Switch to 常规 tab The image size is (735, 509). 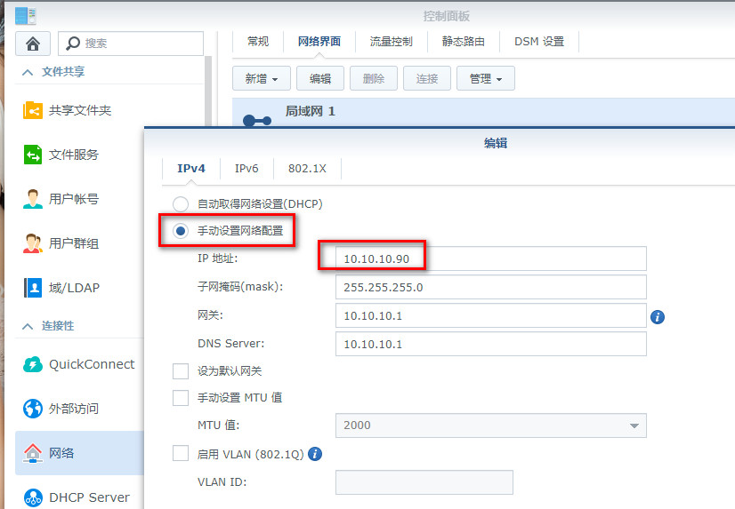(258, 42)
